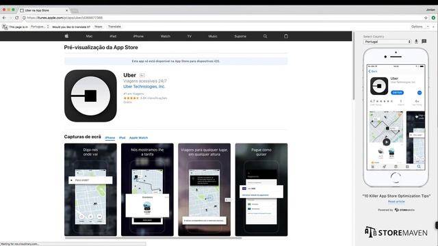Dismiss the translate bar with its X
Viewport: 438px width, 246px height.
[433, 27]
